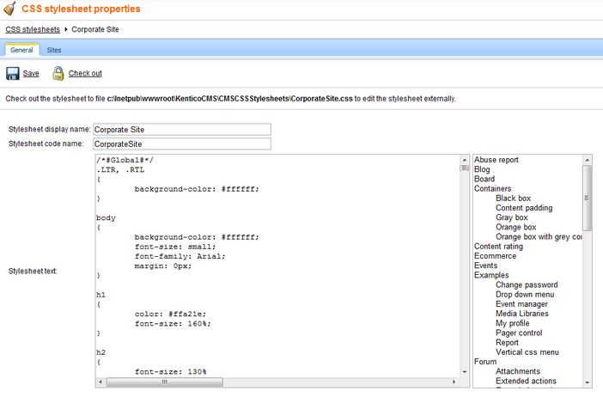Click the Save link text
The height and width of the screenshot is (397, 603).
(31, 74)
